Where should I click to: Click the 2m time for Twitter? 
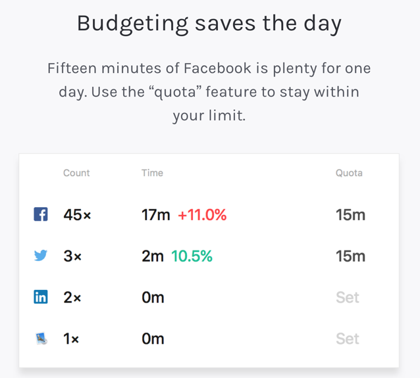click(153, 256)
